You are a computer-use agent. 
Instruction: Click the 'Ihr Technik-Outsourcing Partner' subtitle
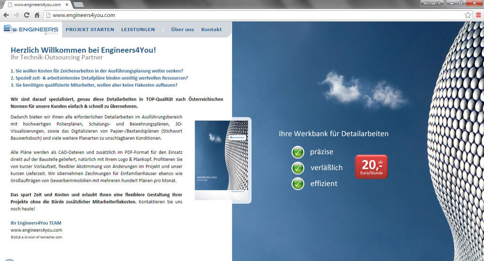click(x=57, y=58)
